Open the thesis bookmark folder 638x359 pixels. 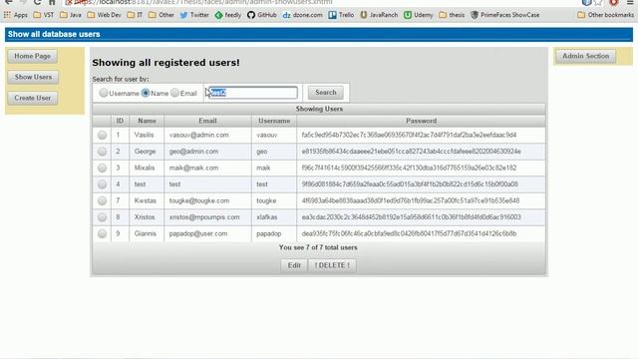pos(452,15)
